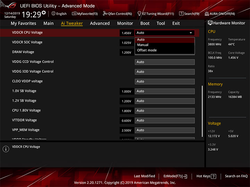Open VPP_MEM Voltage Auto field

click(165, 130)
